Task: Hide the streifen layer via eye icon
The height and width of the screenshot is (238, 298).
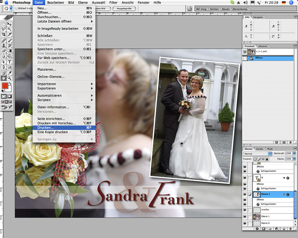Action: coord(245,210)
